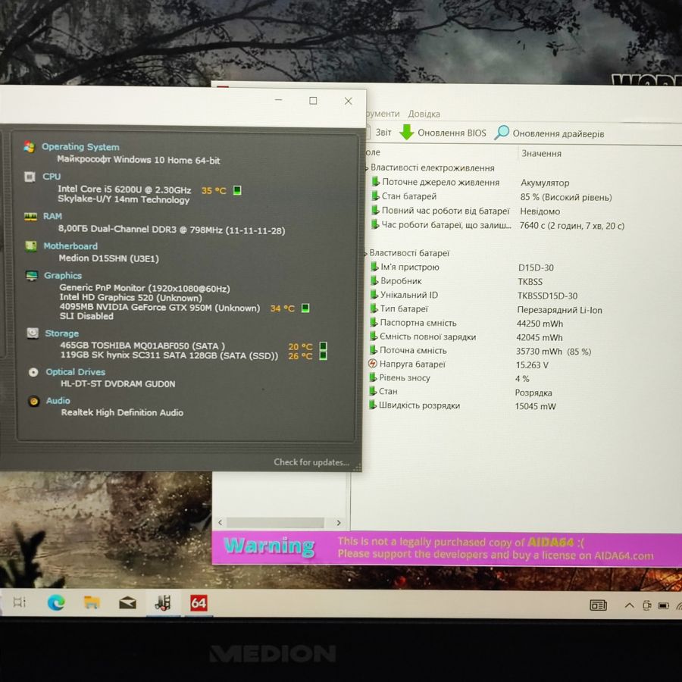Open the CPU section heading

(x=52, y=177)
